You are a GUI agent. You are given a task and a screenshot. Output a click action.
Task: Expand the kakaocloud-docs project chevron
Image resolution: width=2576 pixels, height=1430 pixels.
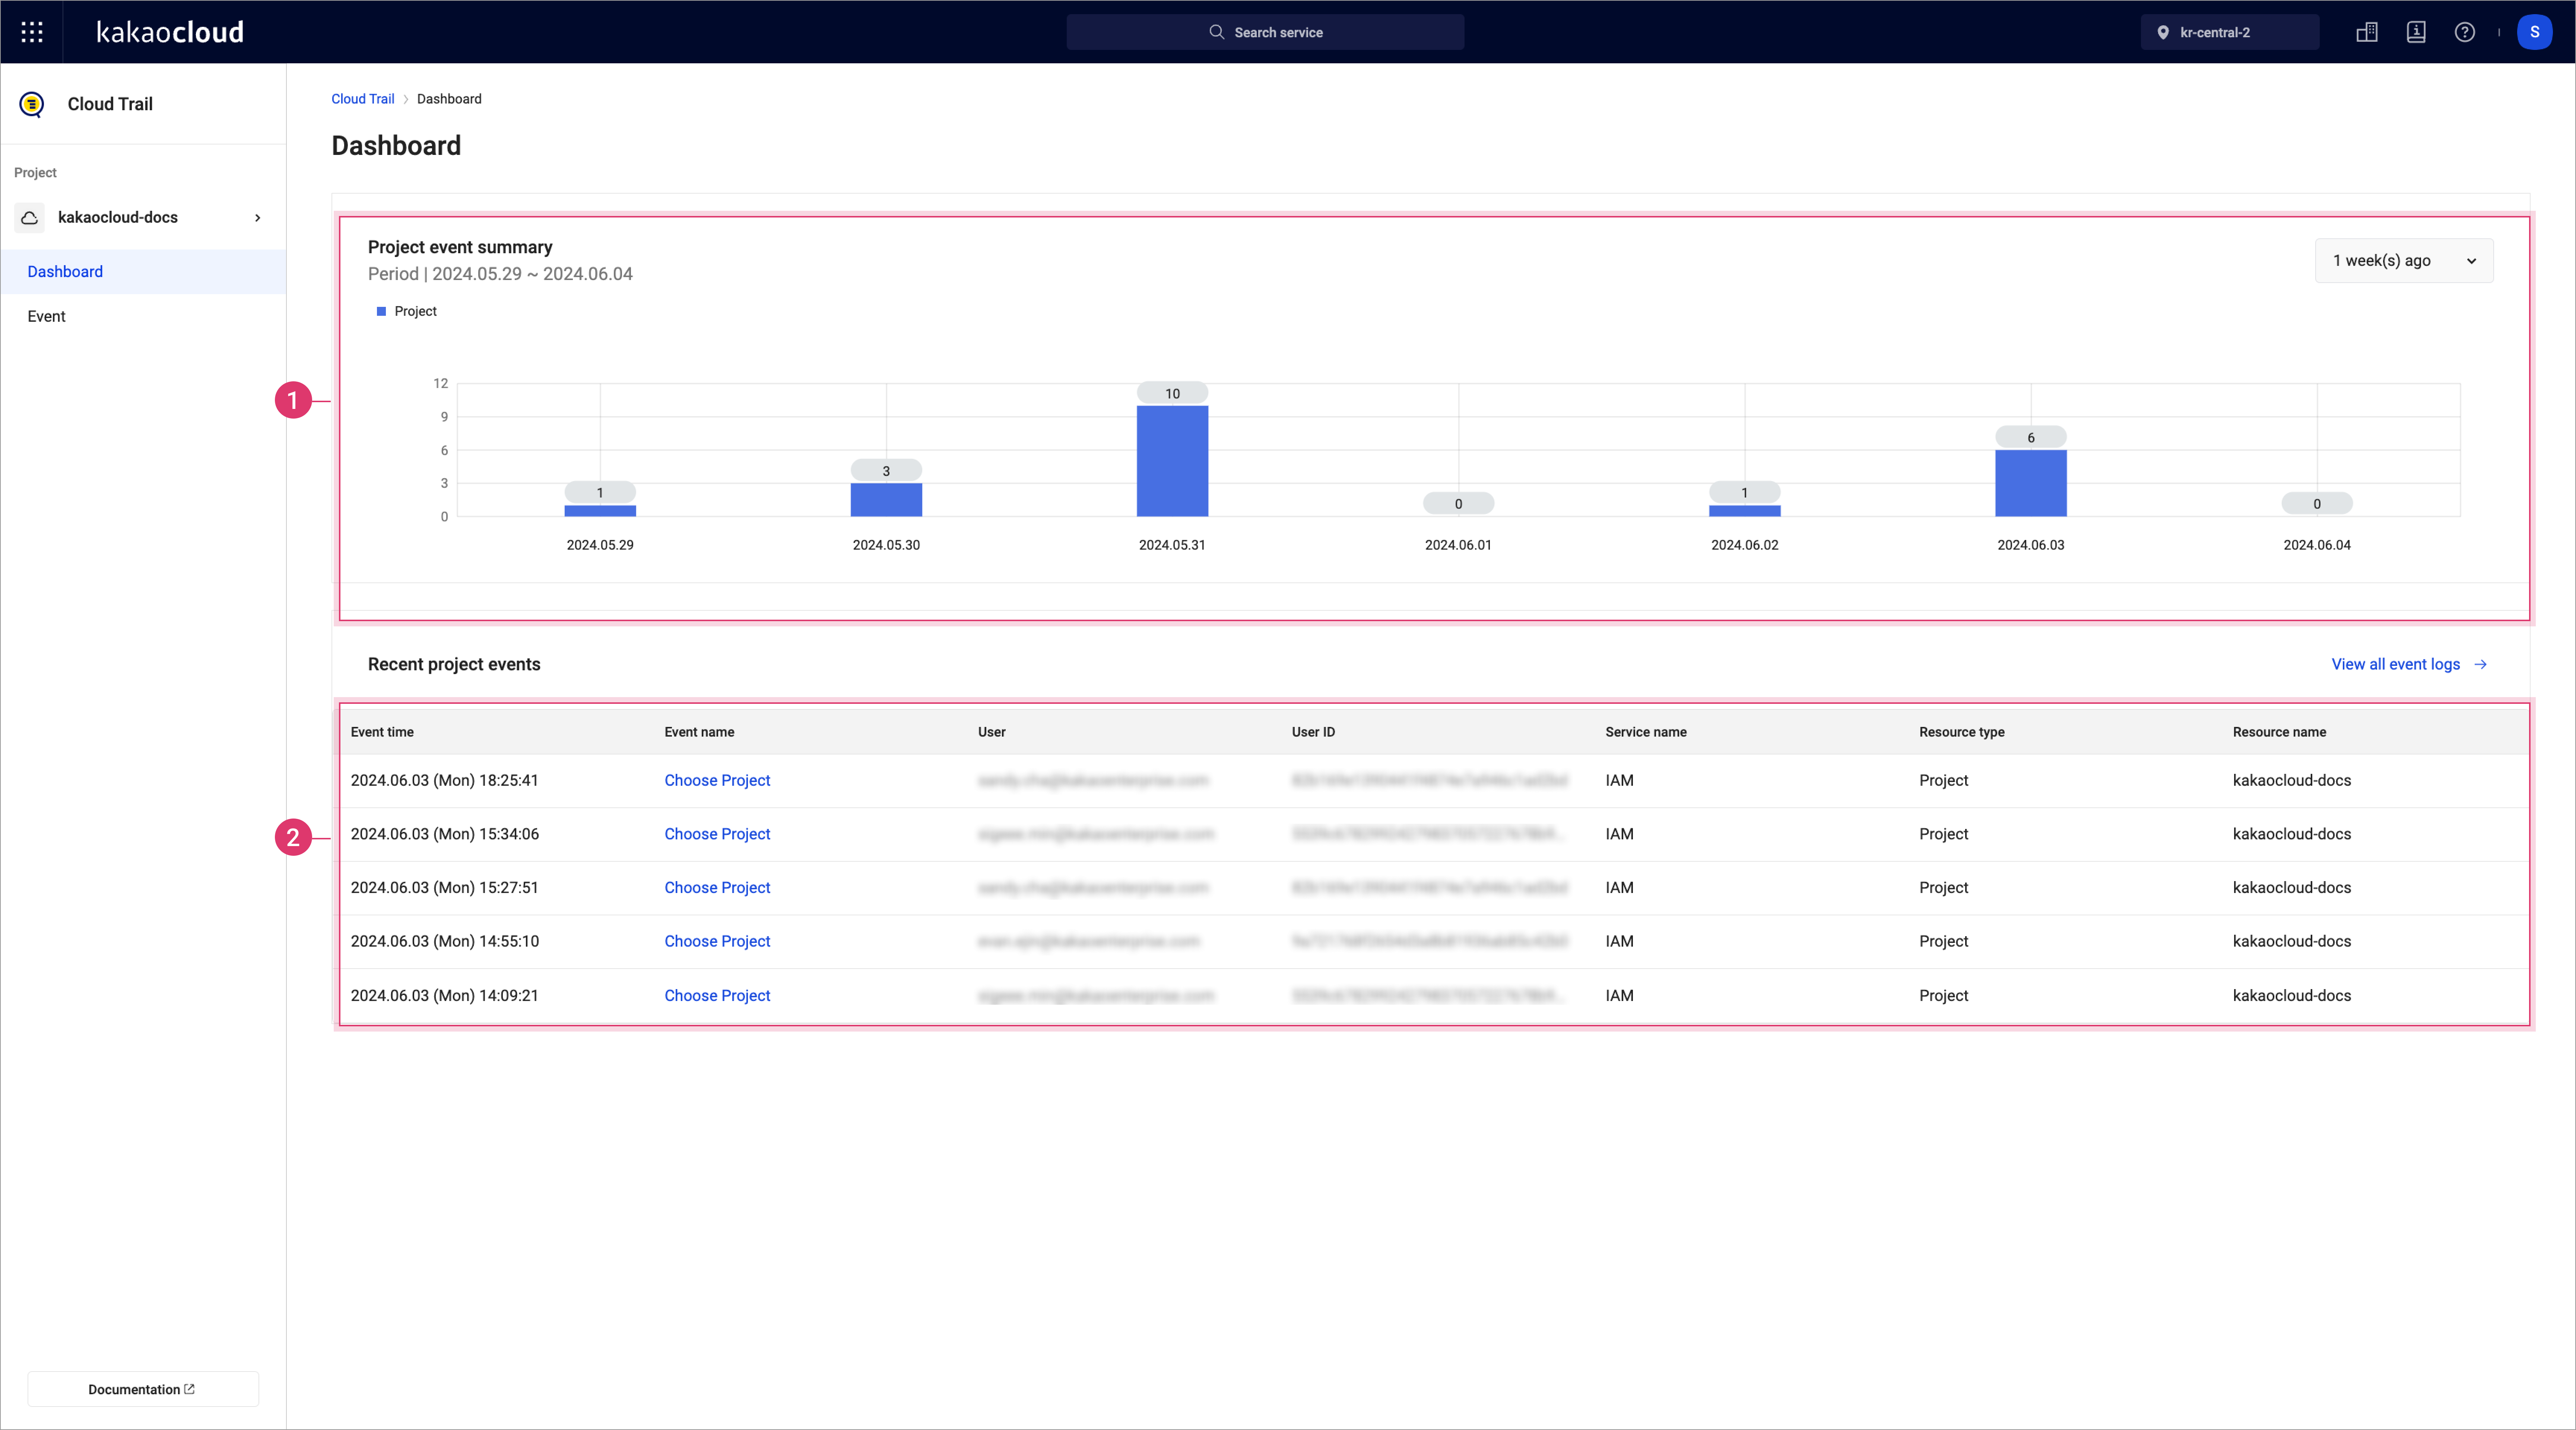click(258, 217)
